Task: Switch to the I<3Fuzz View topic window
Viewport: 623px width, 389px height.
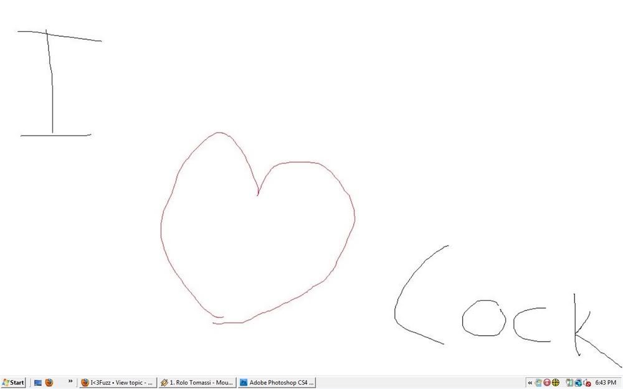Action: [117, 383]
